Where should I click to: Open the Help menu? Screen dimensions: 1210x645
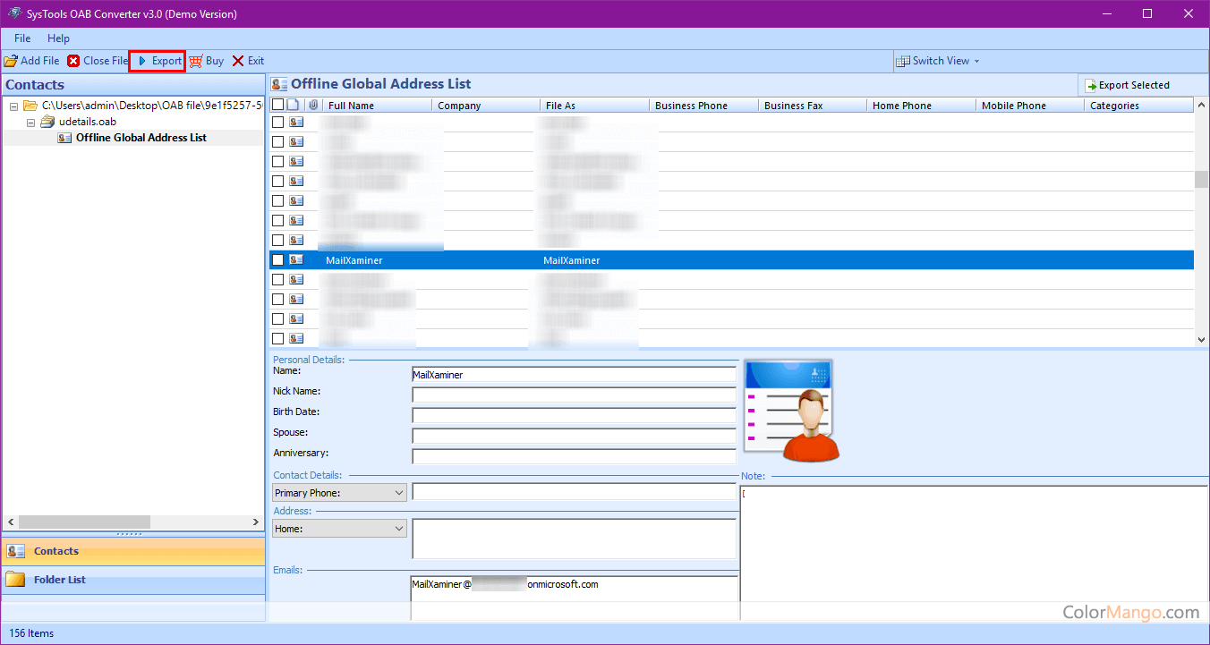point(58,38)
